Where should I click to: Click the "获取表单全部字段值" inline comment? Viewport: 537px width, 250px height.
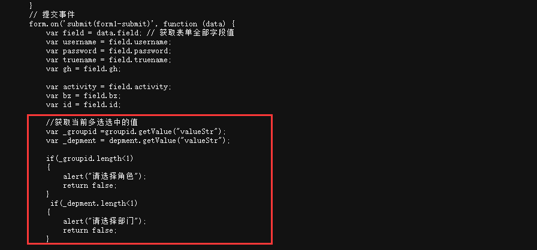197,32
